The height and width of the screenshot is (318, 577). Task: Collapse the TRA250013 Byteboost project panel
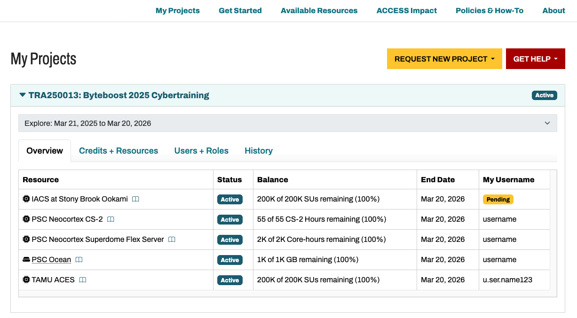click(23, 95)
